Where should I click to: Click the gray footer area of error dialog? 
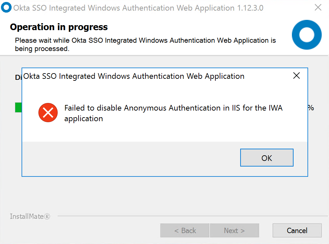tap(133, 158)
